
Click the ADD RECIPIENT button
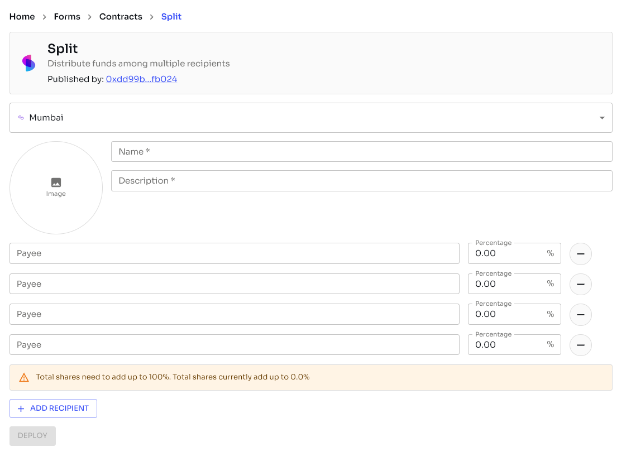53,408
